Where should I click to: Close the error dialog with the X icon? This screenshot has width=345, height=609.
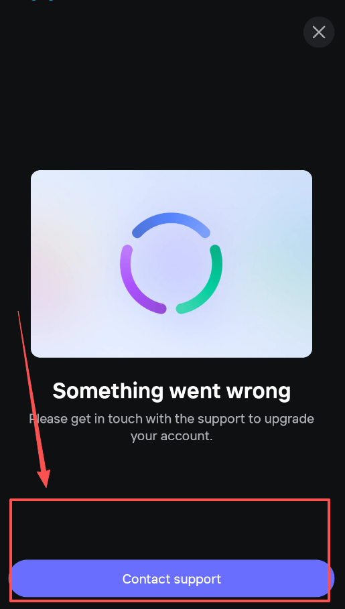point(319,32)
